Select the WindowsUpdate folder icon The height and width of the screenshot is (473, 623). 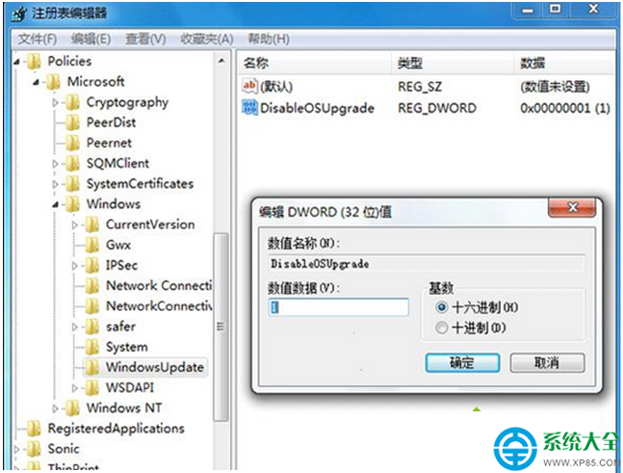pos(92,367)
